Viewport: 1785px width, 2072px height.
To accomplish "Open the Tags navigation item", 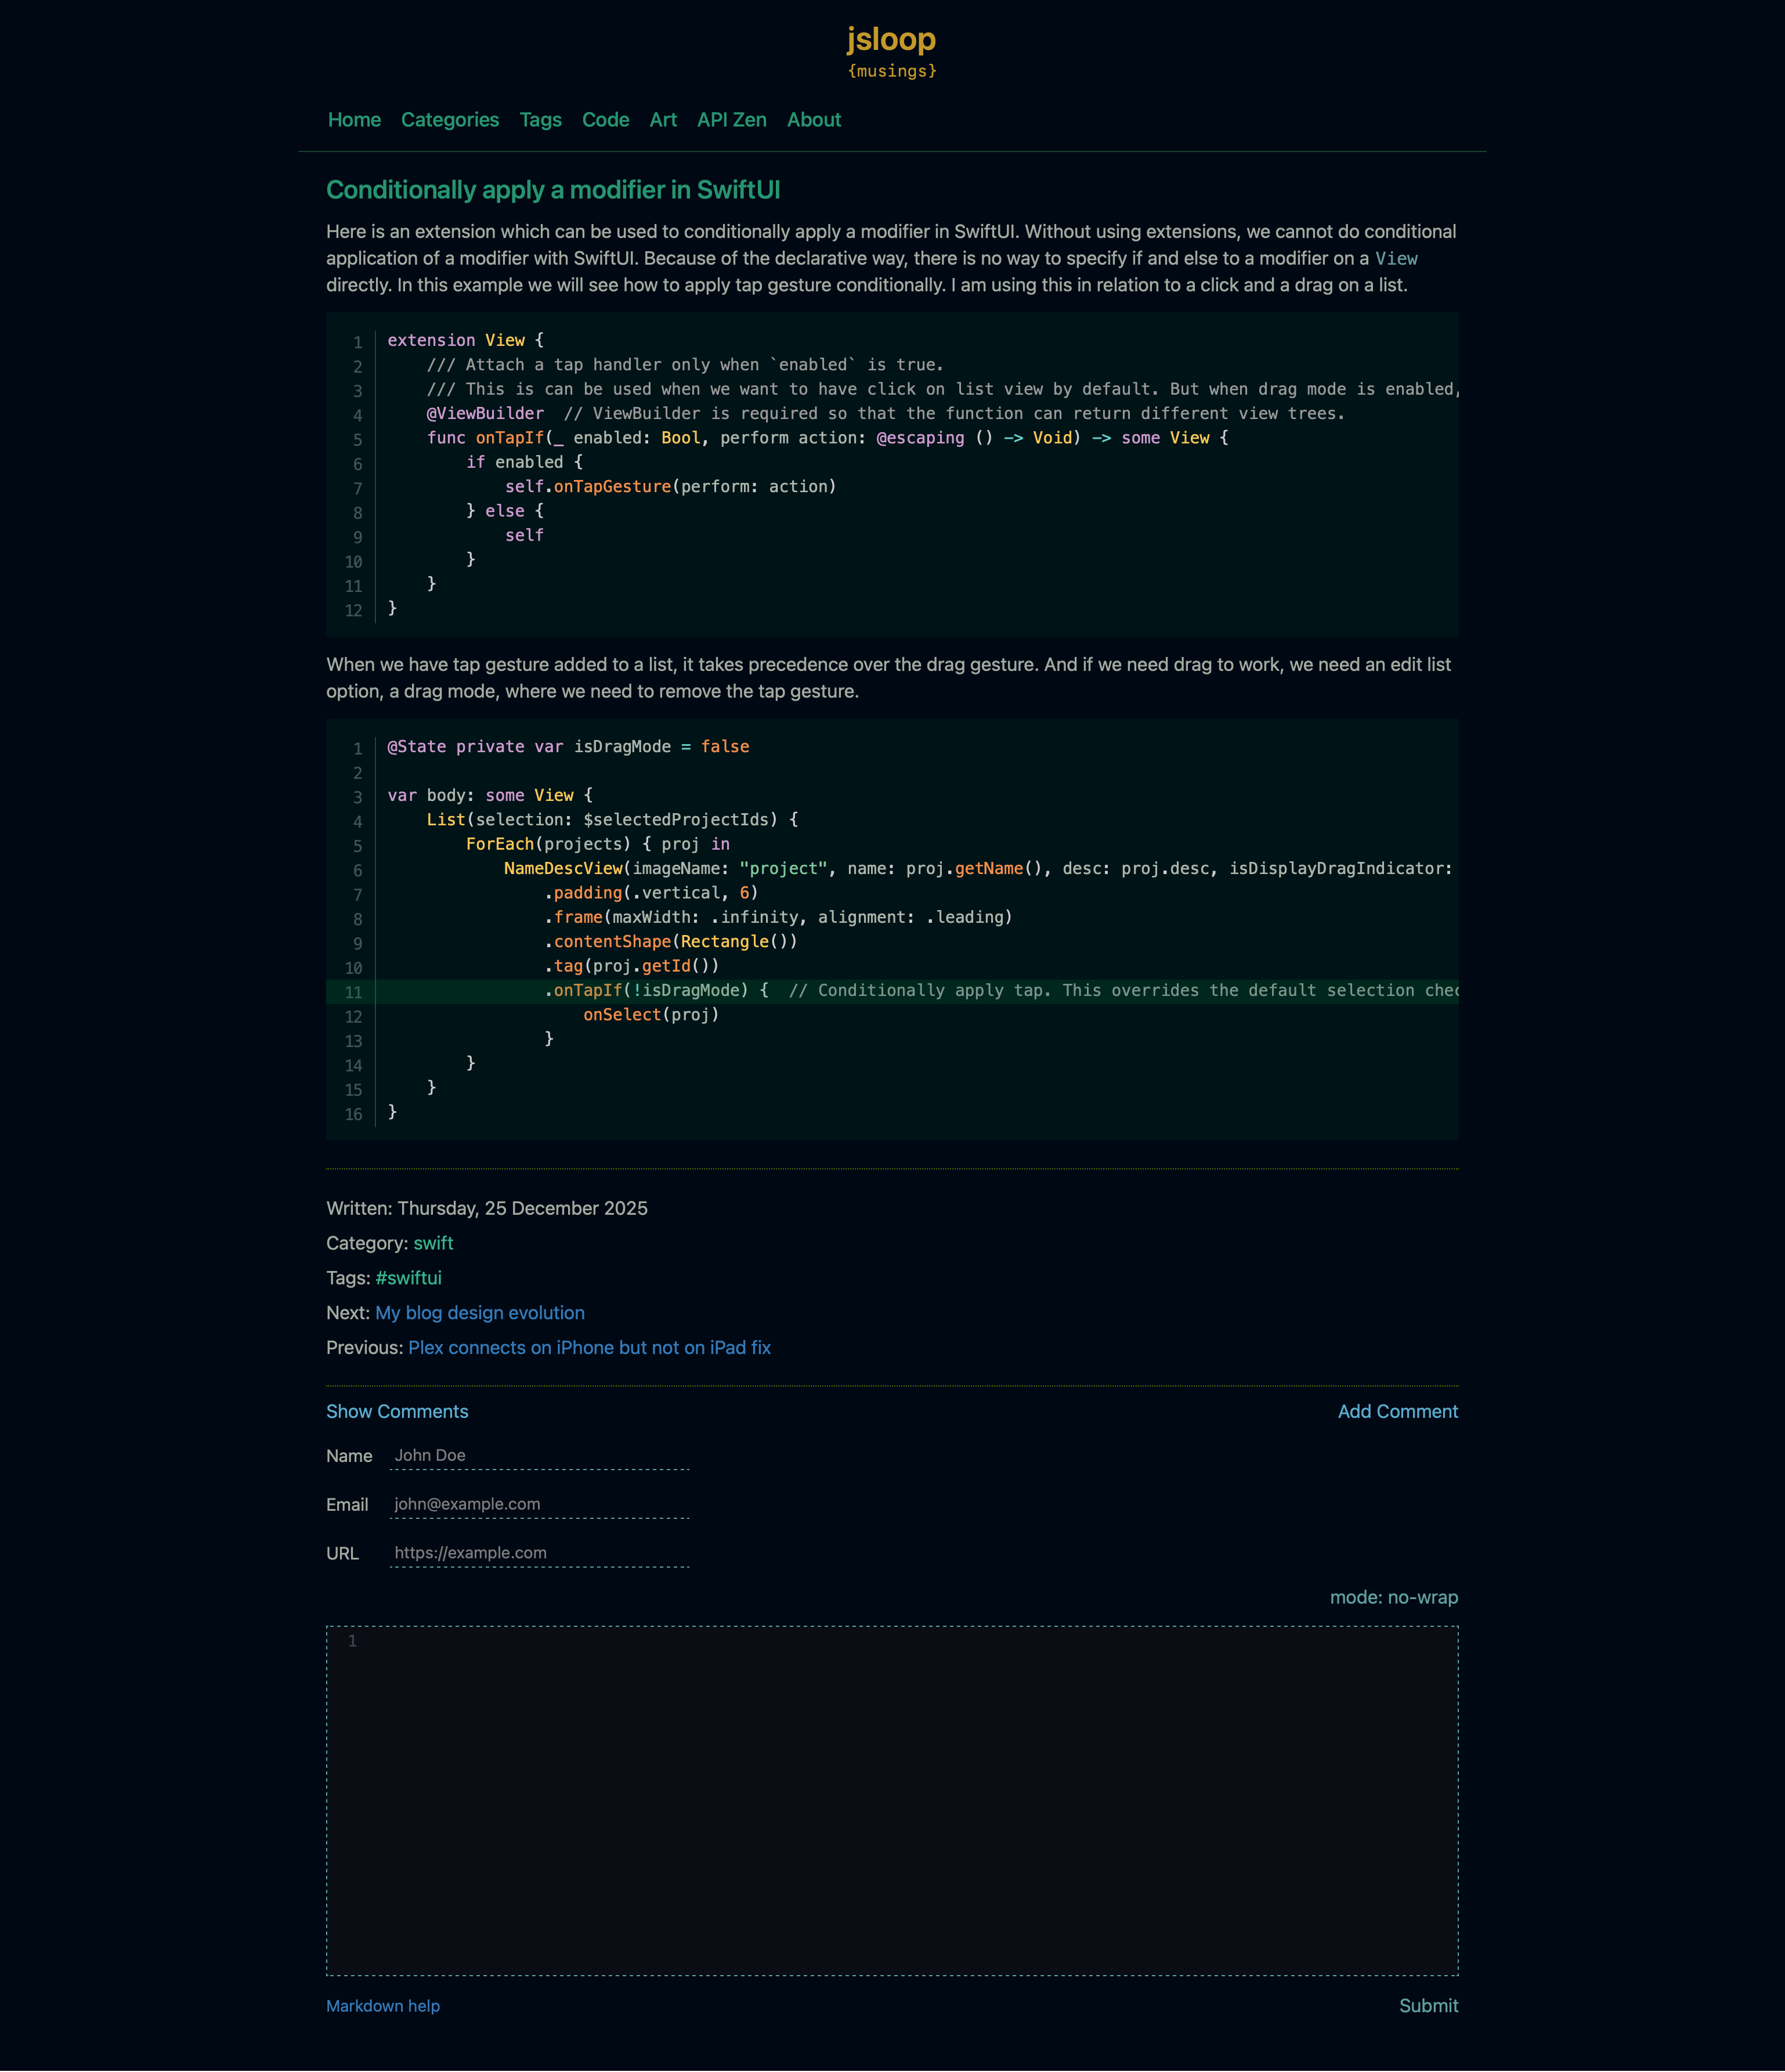I will 540,120.
